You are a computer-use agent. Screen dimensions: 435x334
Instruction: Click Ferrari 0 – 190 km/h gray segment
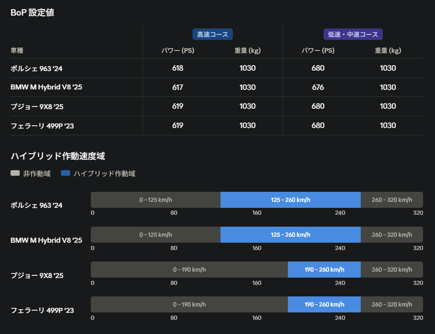[x=189, y=304]
